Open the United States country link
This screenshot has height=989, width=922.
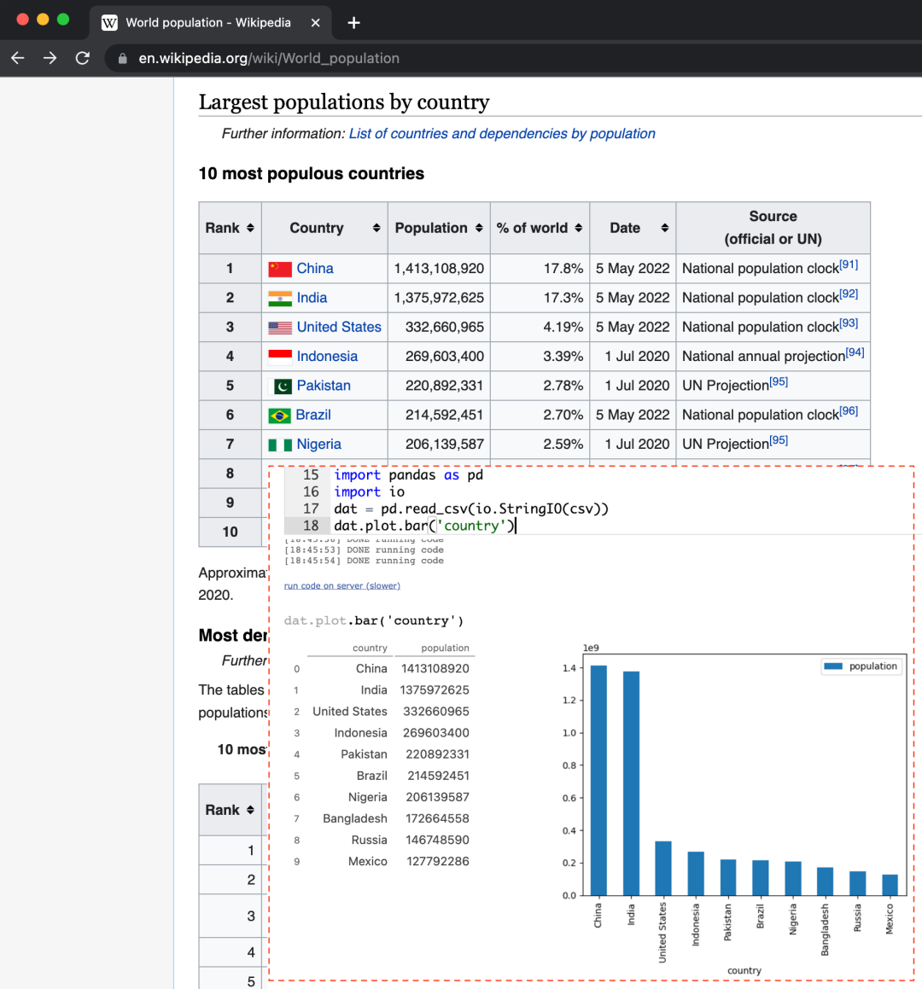[339, 327]
